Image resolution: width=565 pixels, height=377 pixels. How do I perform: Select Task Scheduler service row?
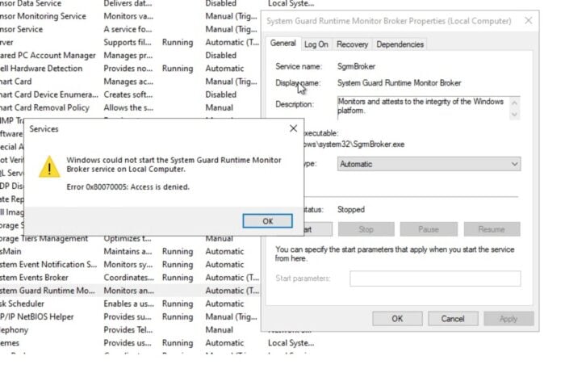[130, 304]
